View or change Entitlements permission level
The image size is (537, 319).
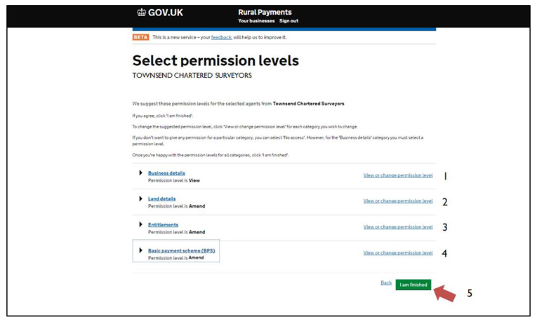click(398, 226)
